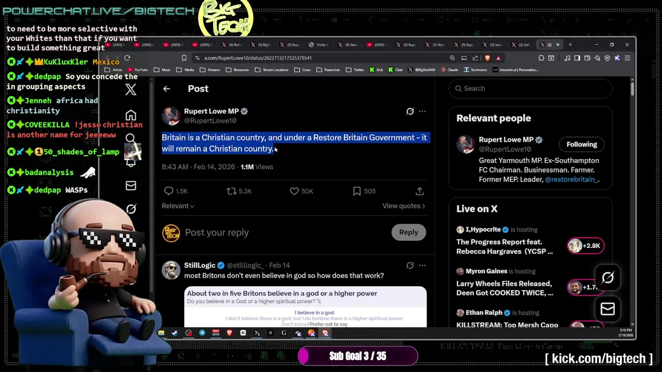
Task: Open Grok from the sidebar icon
Action: pos(131,209)
